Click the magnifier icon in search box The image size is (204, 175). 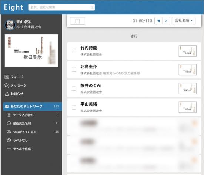[92, 7]
